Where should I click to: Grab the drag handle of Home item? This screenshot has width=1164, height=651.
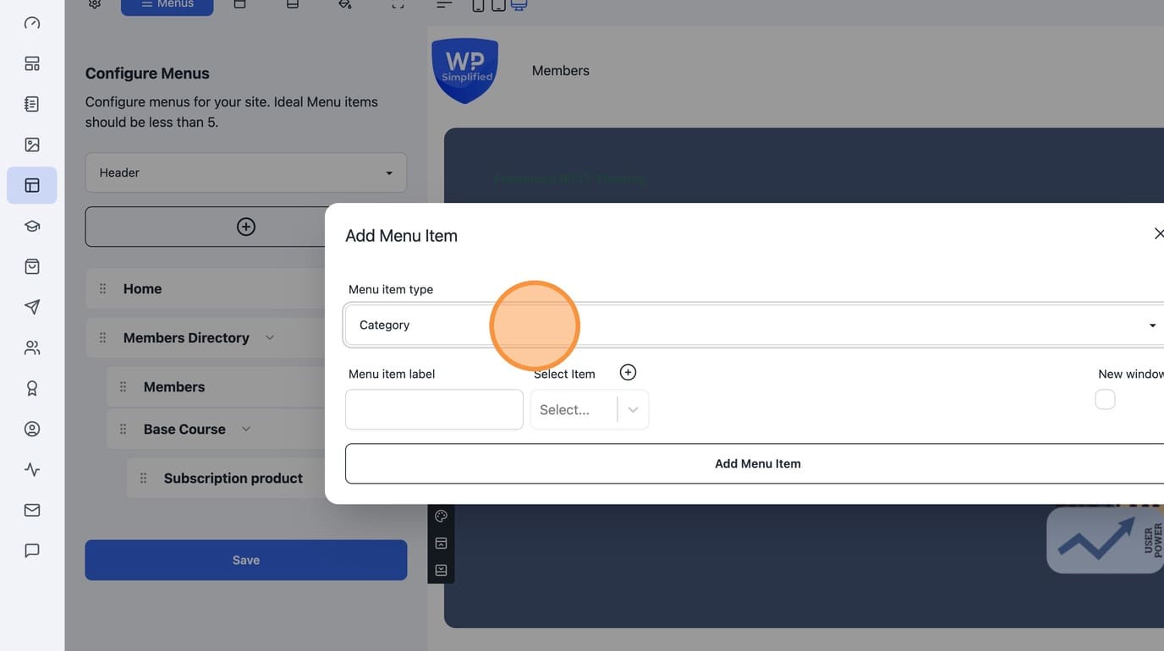[102, 288]
